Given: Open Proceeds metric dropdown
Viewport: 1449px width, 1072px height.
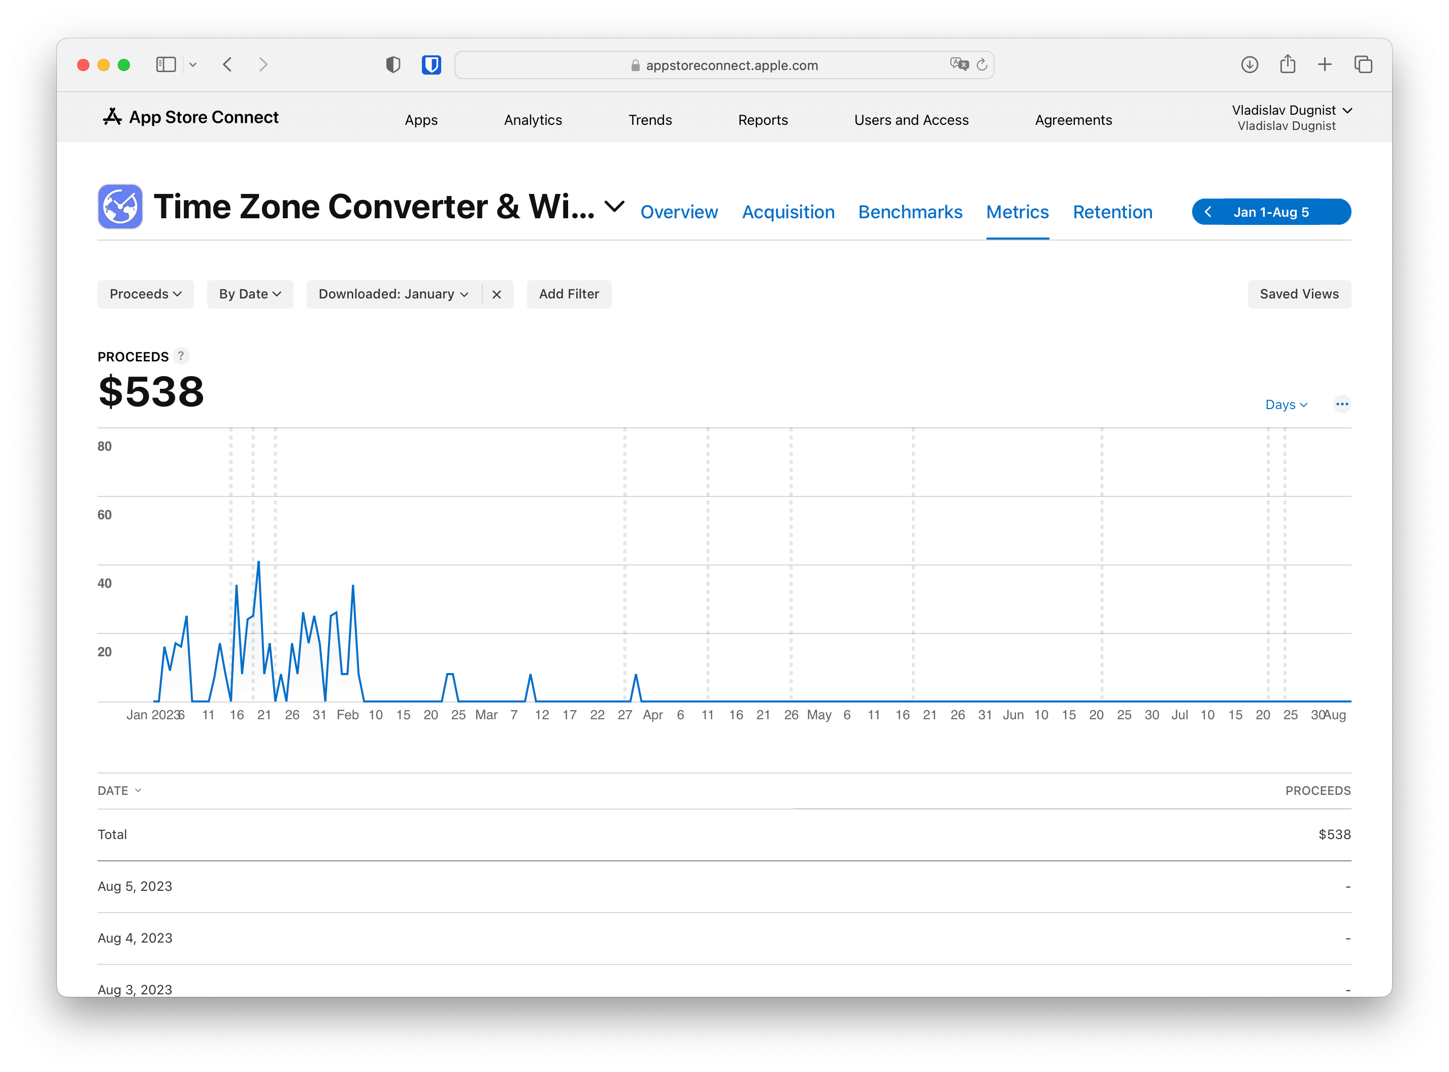Looking at the screenshot, I should point(145,294).
